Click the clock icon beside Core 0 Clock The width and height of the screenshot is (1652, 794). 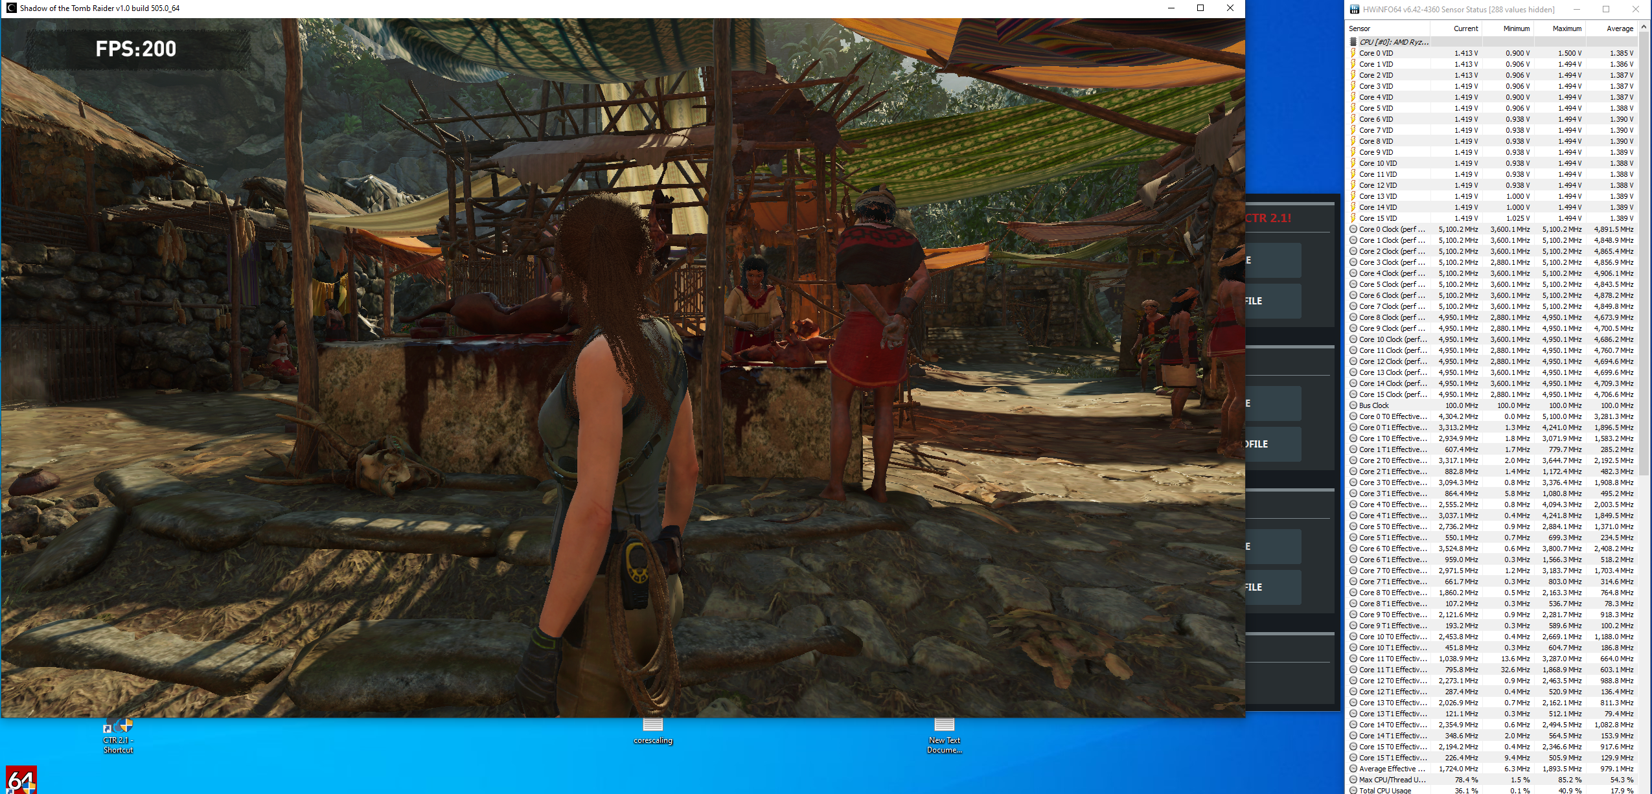[x=1353, y=229]
